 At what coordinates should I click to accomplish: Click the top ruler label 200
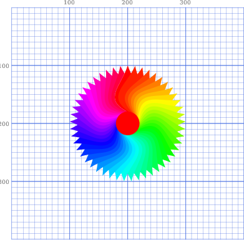(x=127, y=2)
